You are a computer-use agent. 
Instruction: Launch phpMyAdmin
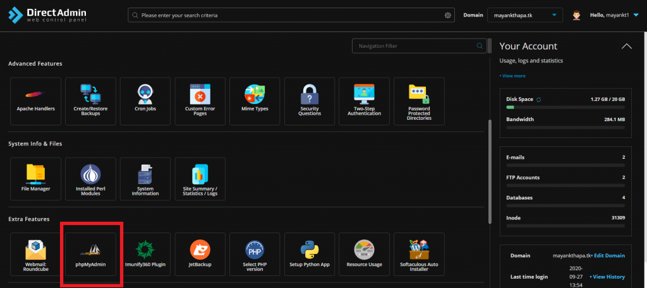click(90, 254)
